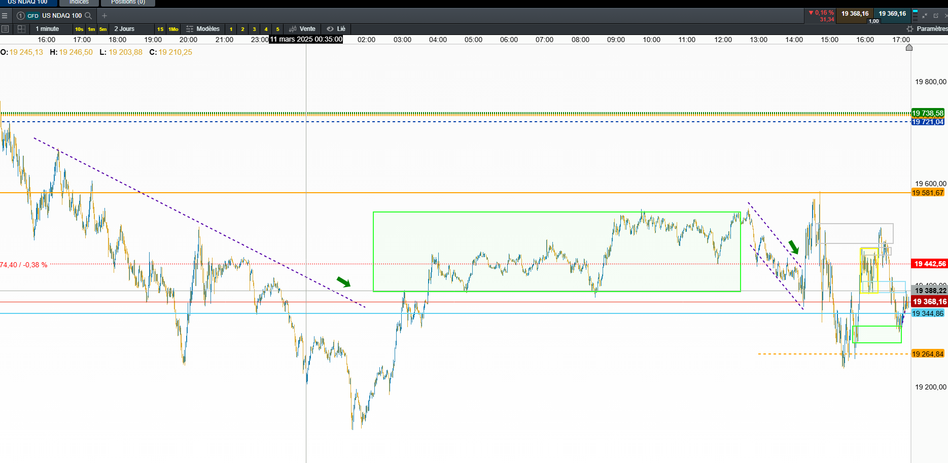Load chart template 1

[x=231, y=29]
